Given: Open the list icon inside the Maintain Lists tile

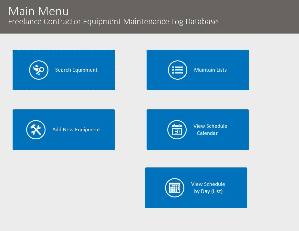Looking at the screenshot, I should [177, 70].
